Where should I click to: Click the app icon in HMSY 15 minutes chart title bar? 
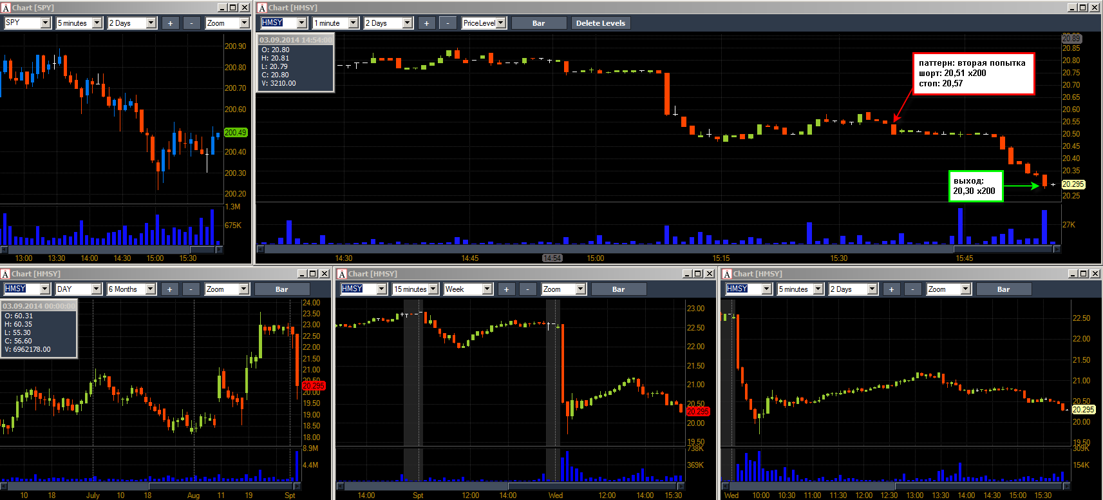pos(342,274)
